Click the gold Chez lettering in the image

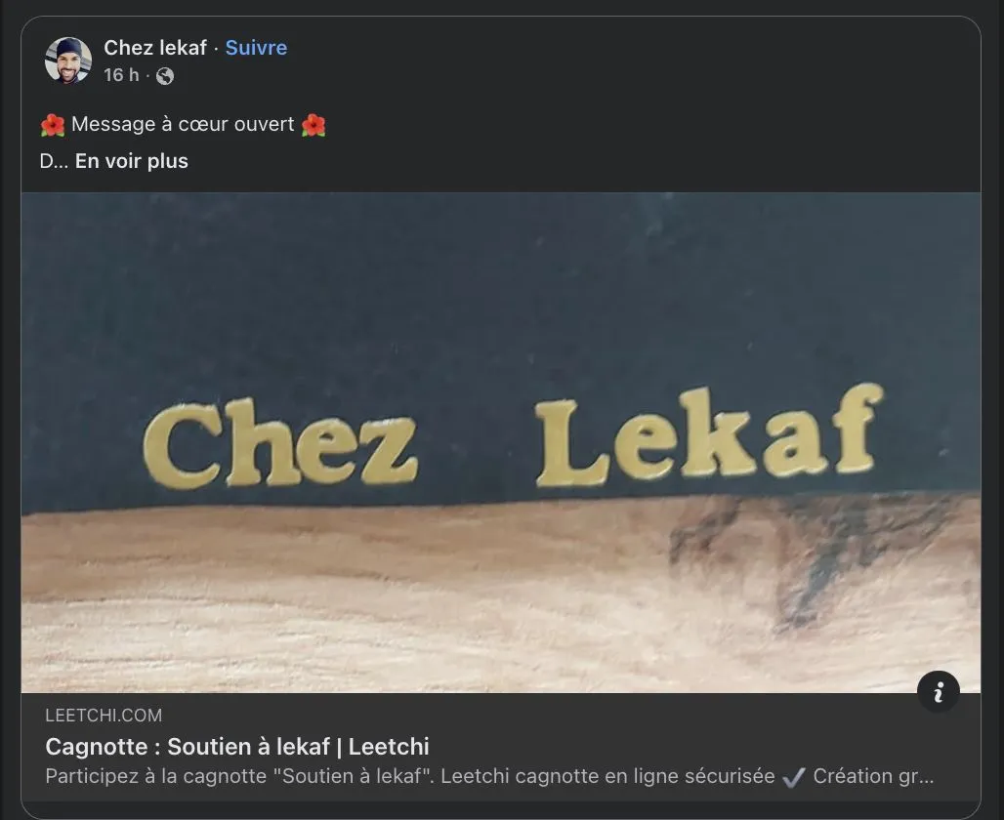[x=280, y=443]
